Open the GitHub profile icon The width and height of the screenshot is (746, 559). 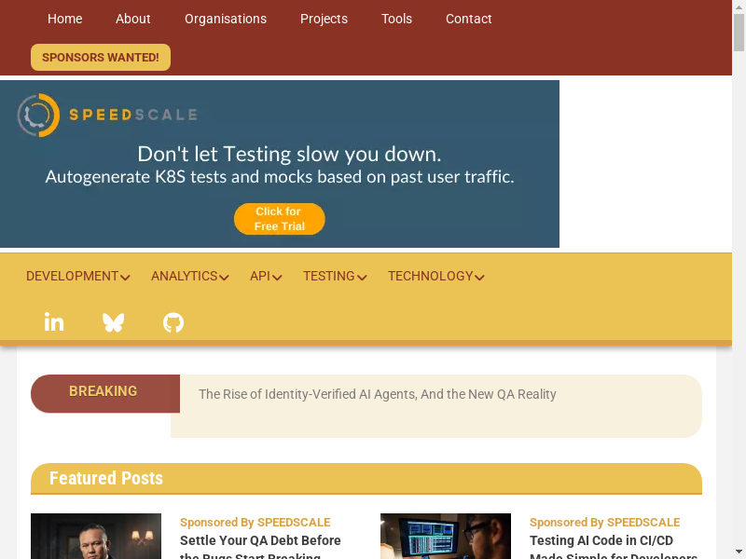[173, 322]
